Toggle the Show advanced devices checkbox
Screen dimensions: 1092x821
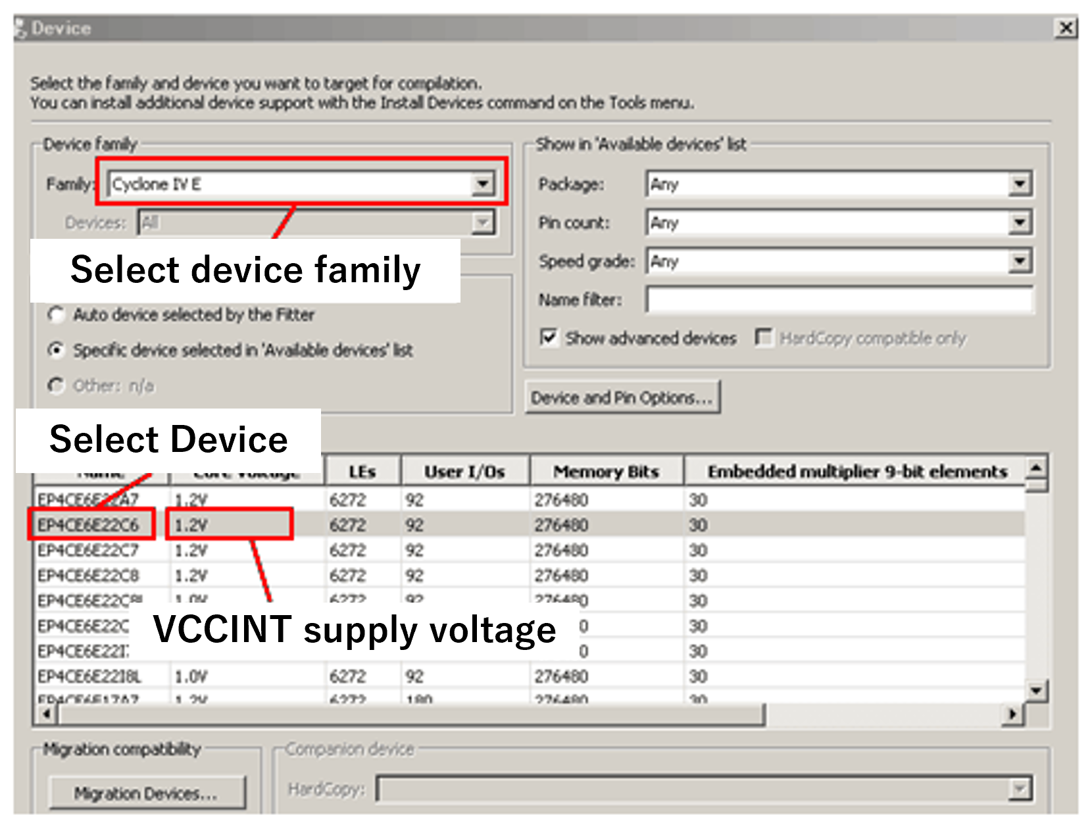[549, 338]
